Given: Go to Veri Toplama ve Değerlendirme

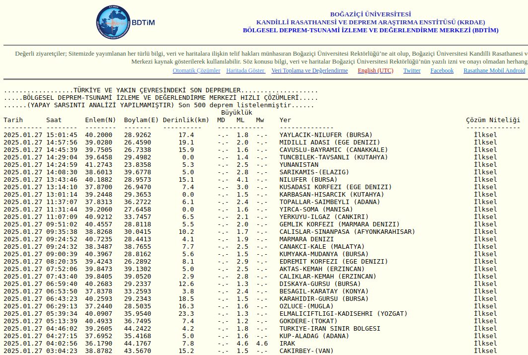Looking at the screenshot, I should point(309,71).
